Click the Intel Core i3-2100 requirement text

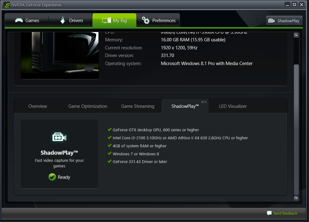coord(180,138)
